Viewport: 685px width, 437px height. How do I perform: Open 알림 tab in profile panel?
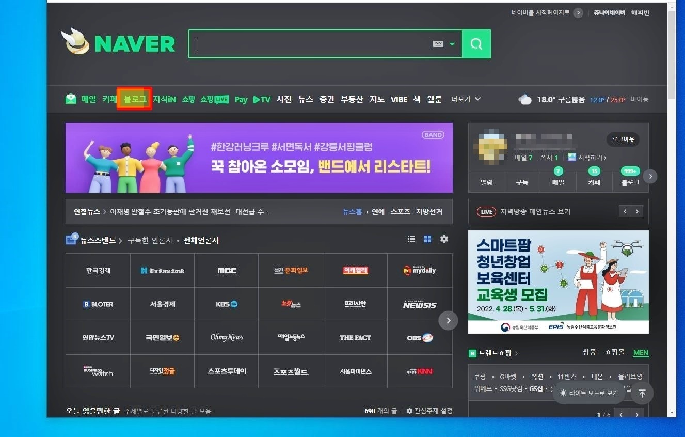click(486, 182)
